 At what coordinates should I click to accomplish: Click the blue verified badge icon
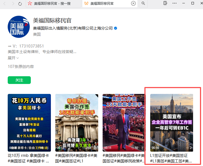coord(116,28)
